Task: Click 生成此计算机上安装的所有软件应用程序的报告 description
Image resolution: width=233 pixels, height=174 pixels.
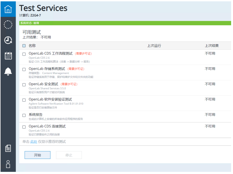Action: pos(56,119)
